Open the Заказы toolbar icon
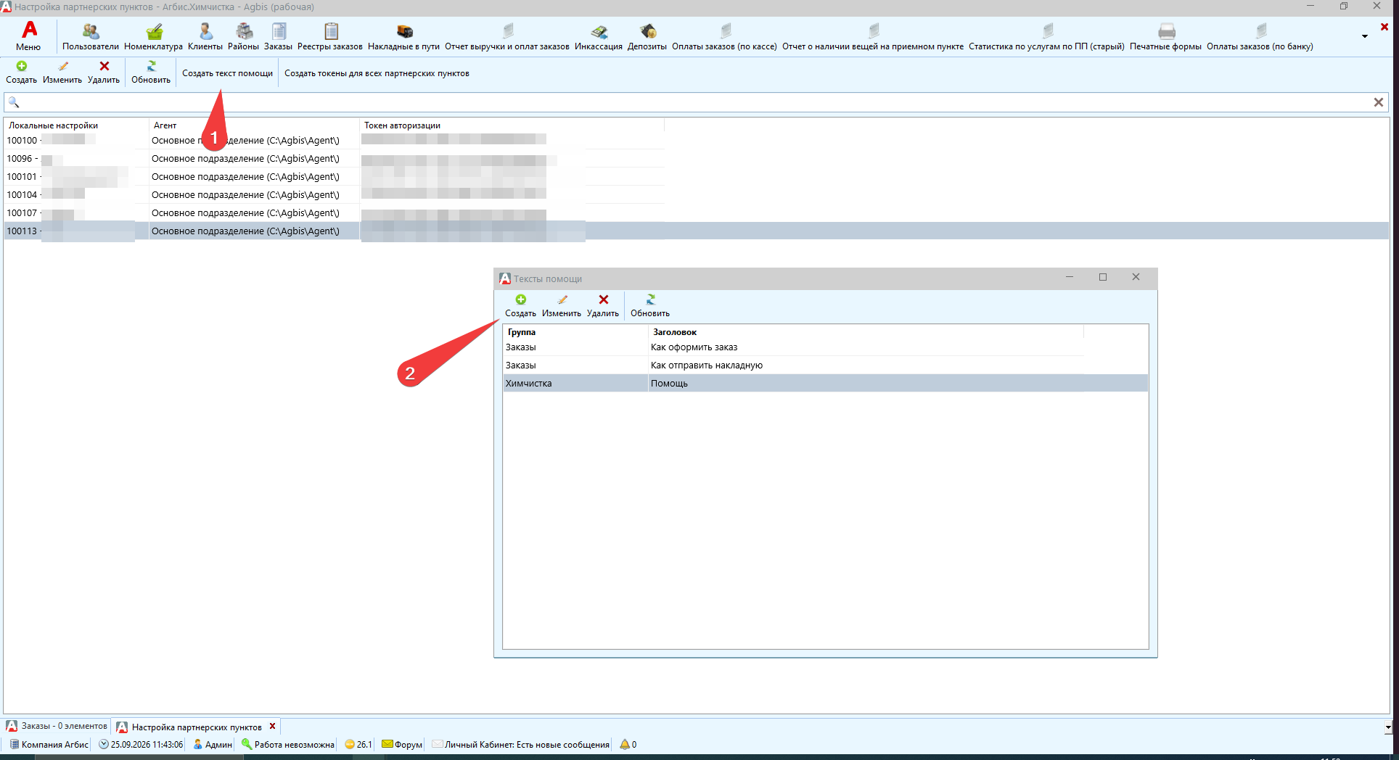This screenshot has height=760, width=1399. coord(278,36)
